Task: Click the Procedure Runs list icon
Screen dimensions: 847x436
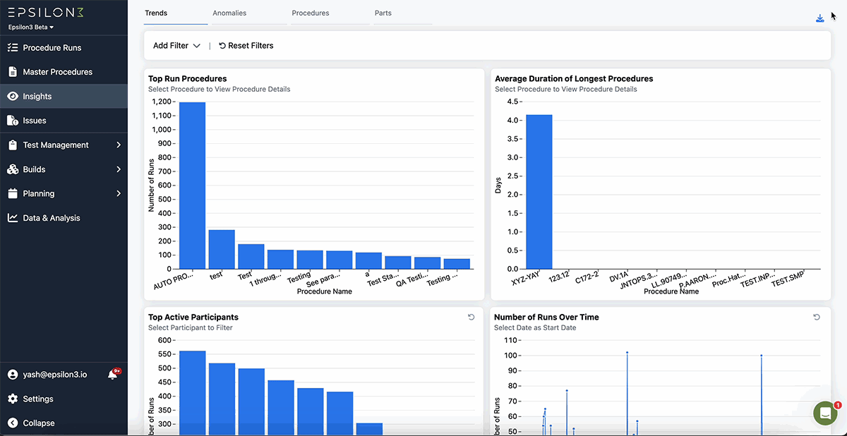Action: click(x=12, y=48)
